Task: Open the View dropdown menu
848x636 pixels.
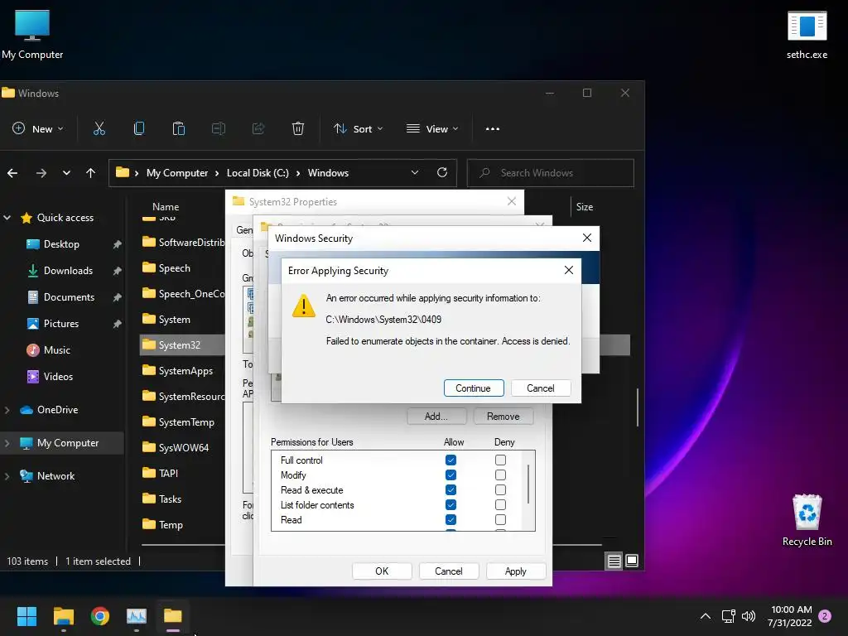Action: tap(432, 128)
